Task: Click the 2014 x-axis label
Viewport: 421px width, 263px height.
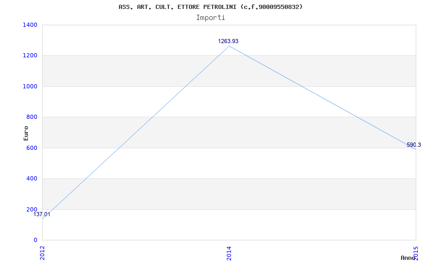Action: point(229,253)
